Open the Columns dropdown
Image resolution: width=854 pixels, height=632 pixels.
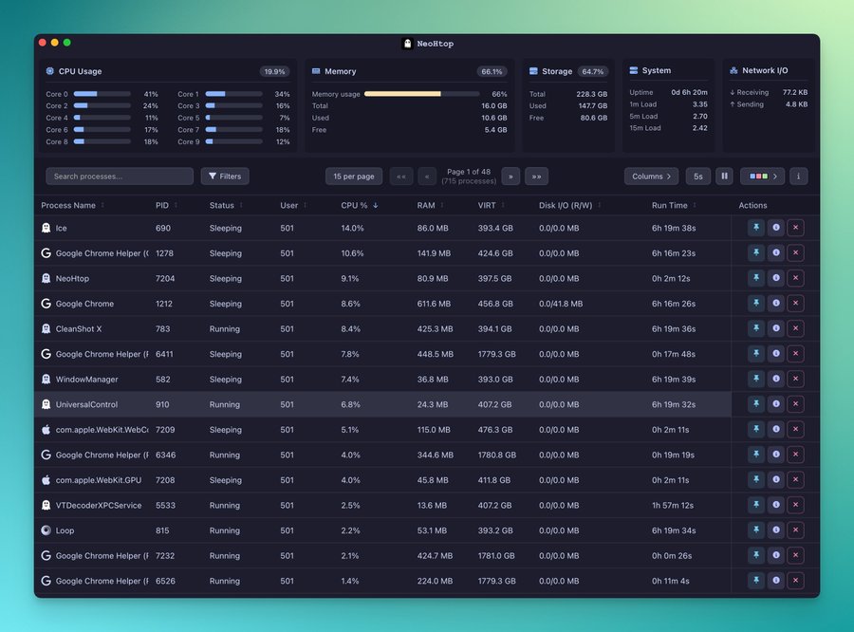[651, 177]
